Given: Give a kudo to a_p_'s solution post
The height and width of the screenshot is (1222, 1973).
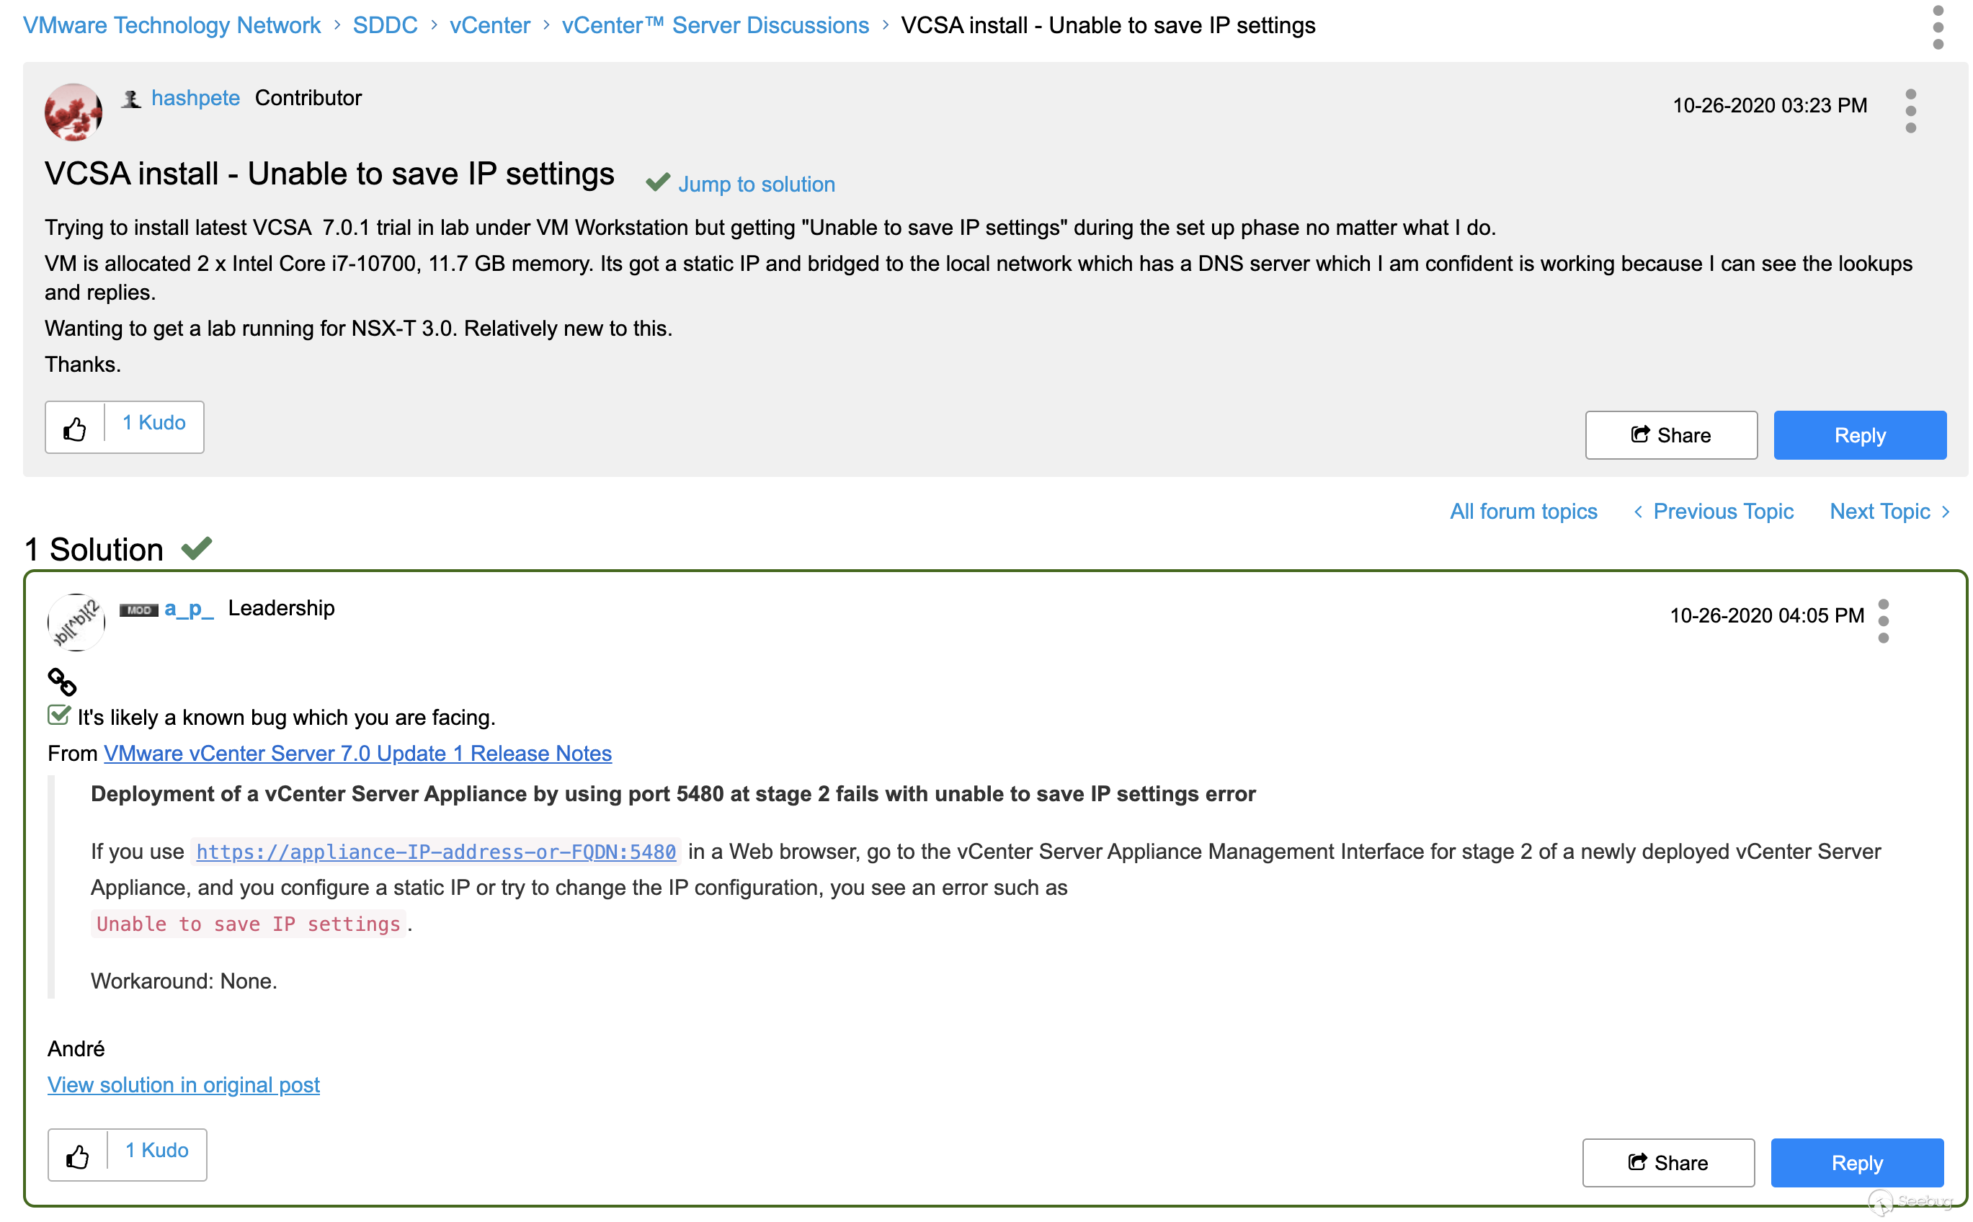Looking at the screenshot, I should (x=78, y=1156).
